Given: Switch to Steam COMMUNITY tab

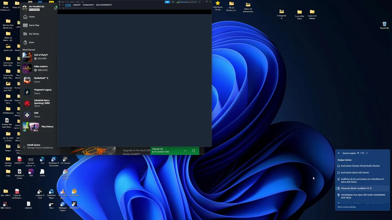Looking at the screenshot, I should pos(88,5).
